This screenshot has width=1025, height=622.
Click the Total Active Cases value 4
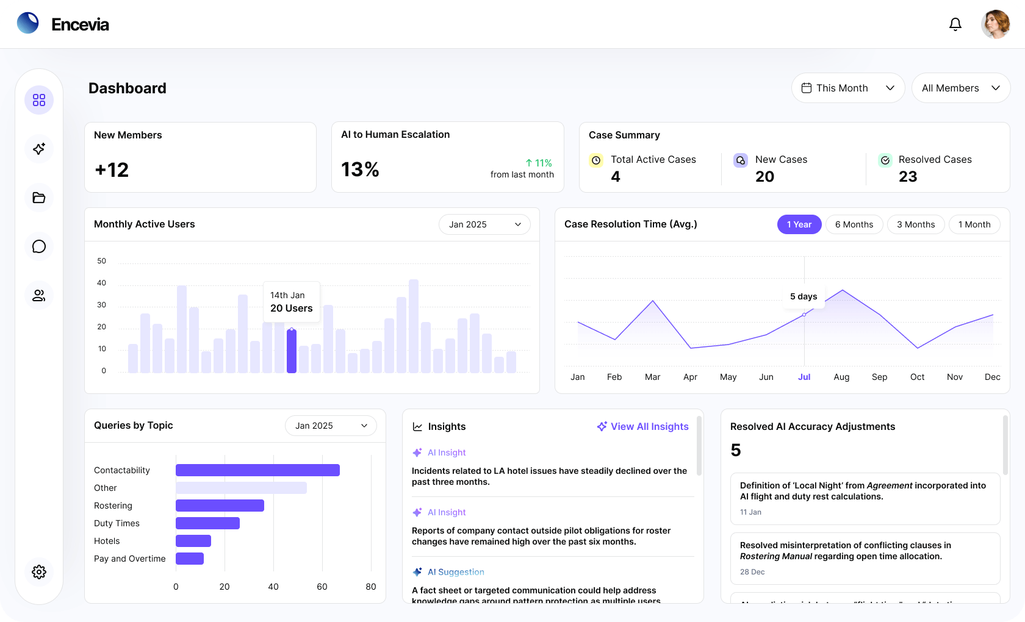coord(616,177)
